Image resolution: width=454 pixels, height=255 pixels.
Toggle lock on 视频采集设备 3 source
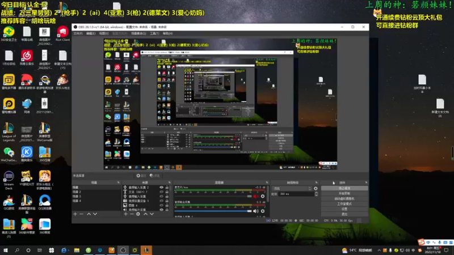pyautogui.click(x=167, y=201)
